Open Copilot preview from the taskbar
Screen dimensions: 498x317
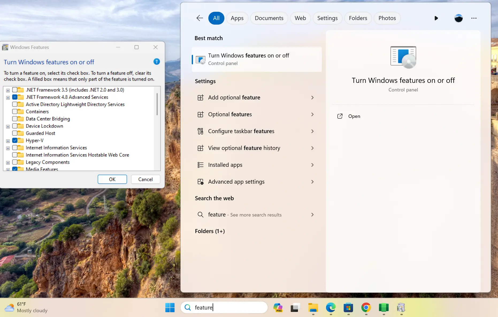278,308
